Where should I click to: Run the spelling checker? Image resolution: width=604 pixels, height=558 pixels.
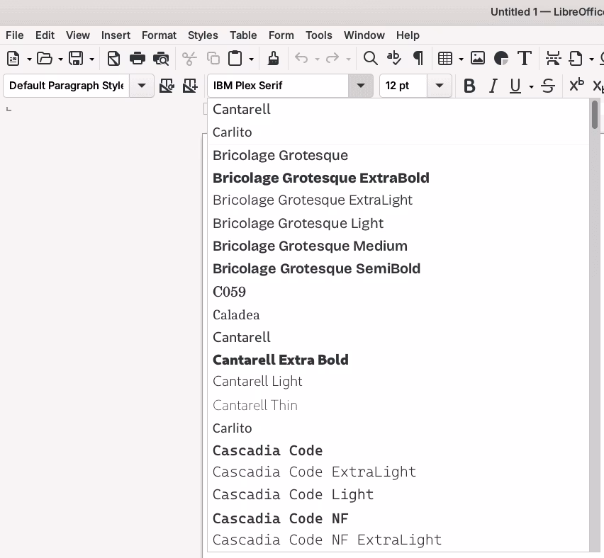394,58
